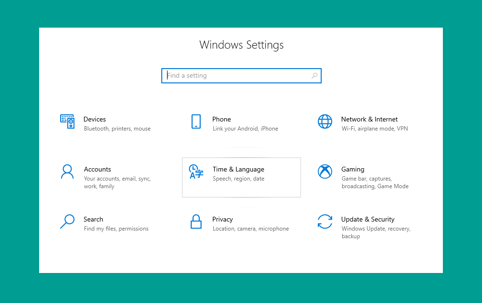Screen dimensions: 482x303
Task: Click the 'Windows Settings' page heading
Action: pos(241,45)
